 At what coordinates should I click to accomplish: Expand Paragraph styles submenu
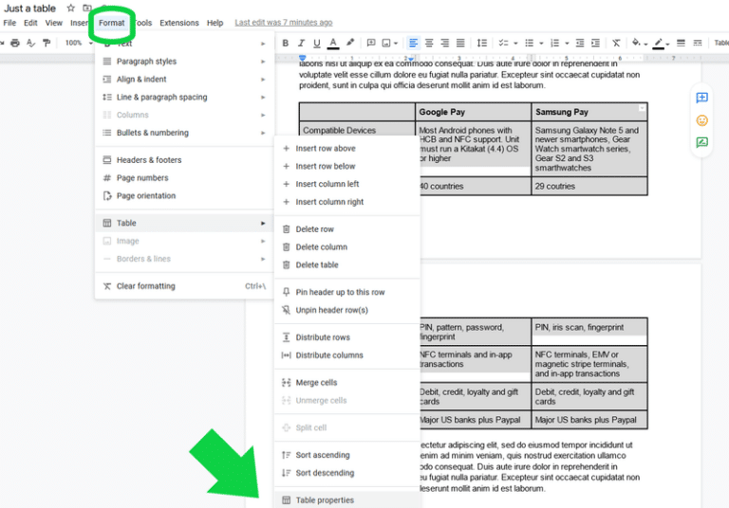[184, 62]
